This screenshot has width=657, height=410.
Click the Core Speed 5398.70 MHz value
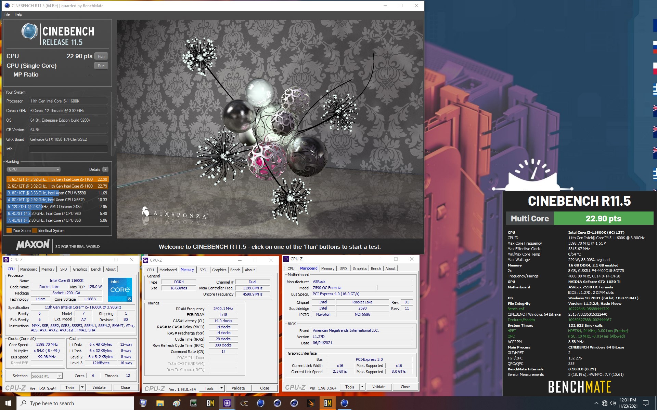(x=47, y=344)
